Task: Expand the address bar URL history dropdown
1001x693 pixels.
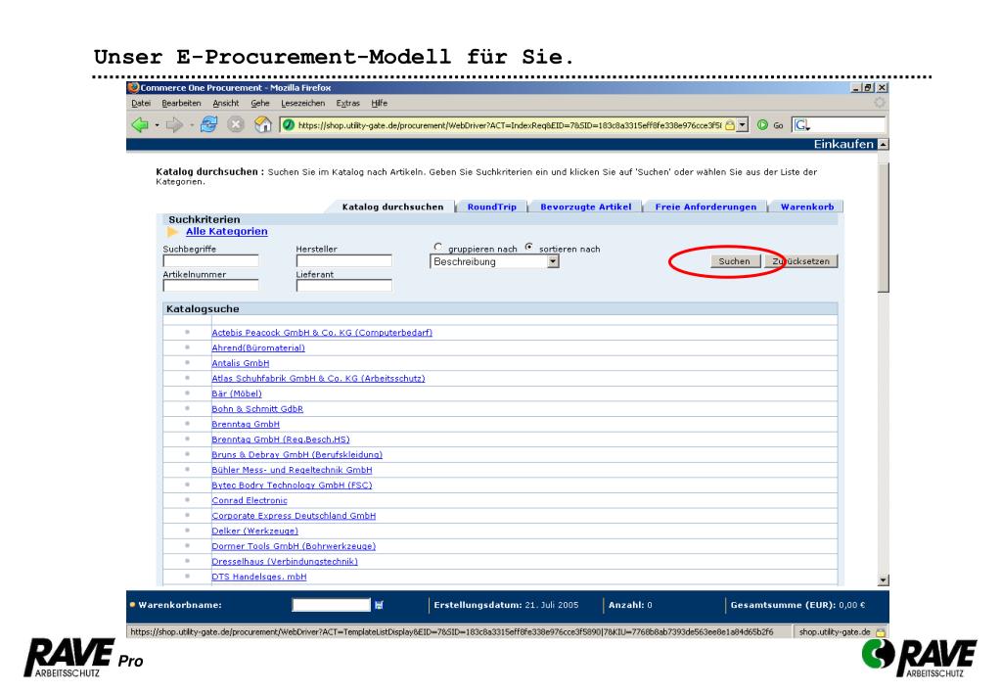Action: [x=742, y=125]
